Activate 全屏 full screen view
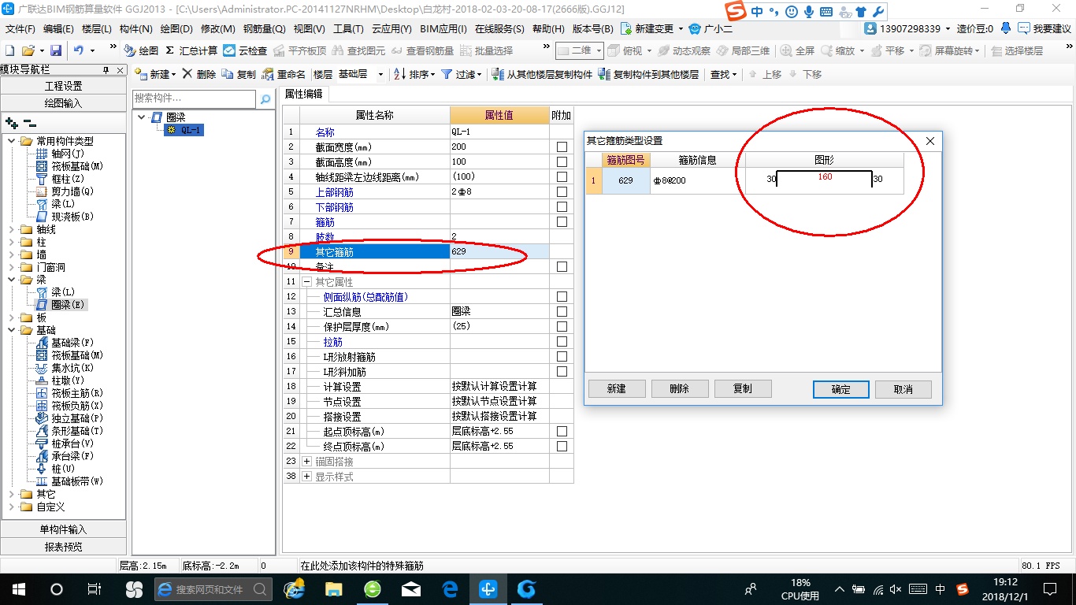This screenshot has width=1076, height=605. pyautogui.click(x=797, y=50)
